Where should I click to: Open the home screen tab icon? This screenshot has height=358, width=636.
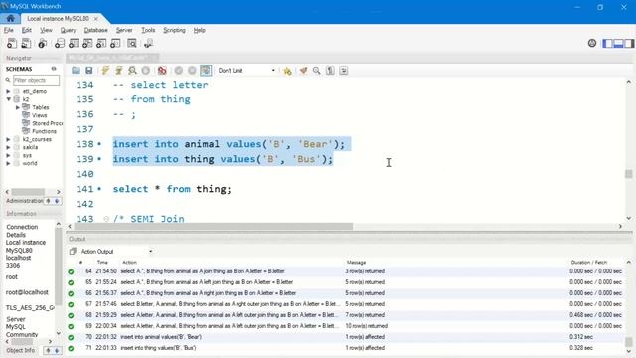tap(11, 18)
